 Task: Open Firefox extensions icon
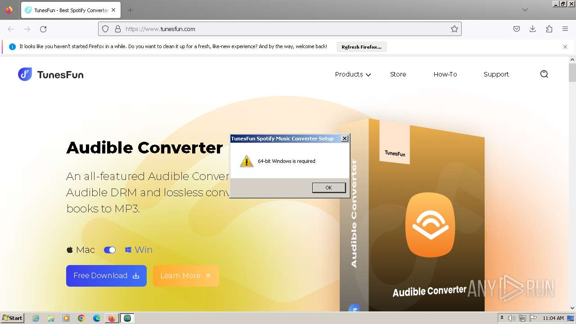[549, 29]
